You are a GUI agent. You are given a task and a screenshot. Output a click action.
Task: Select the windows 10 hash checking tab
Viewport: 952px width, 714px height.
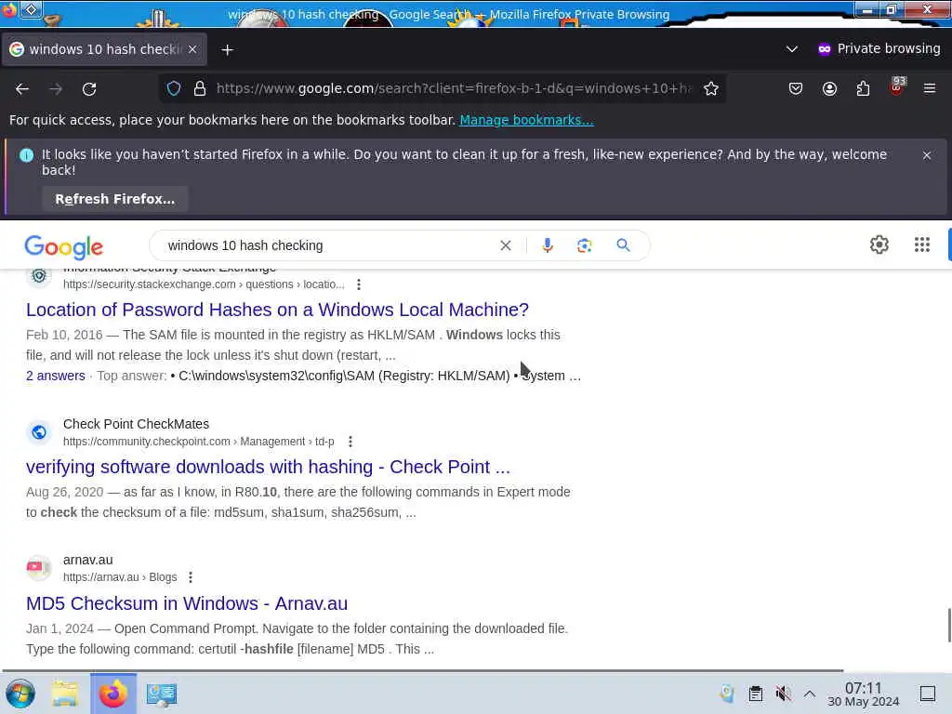[x=104, y=49]
